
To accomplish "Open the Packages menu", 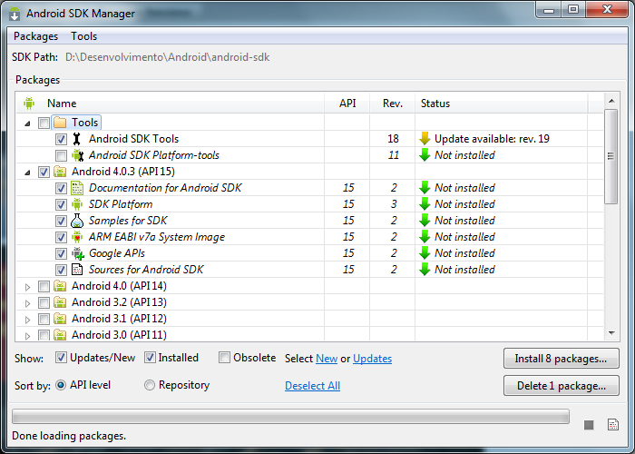I will tap(35, 36).
